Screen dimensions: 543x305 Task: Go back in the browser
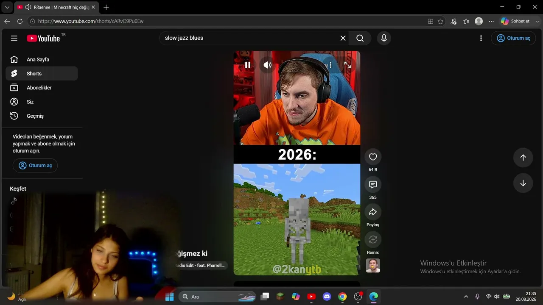(x=7, y=21)
